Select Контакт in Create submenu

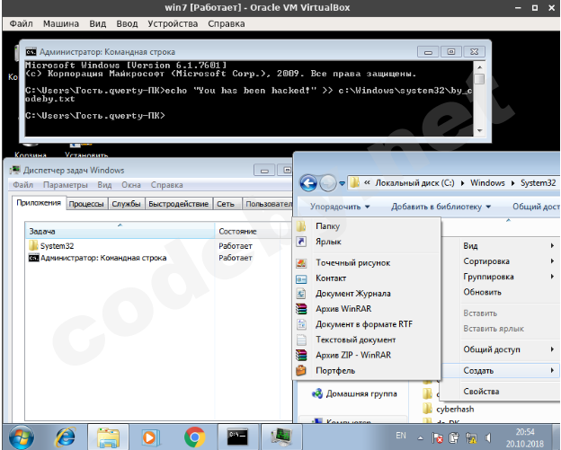pyautogui.click(x=367, y=278)
